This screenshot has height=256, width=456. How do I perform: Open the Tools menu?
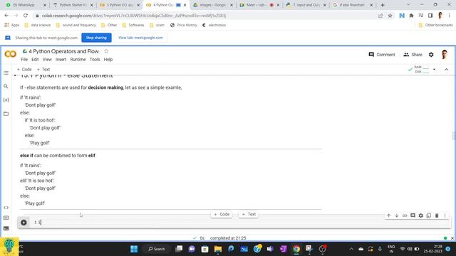pyautogui.click(x=95, y=60)
